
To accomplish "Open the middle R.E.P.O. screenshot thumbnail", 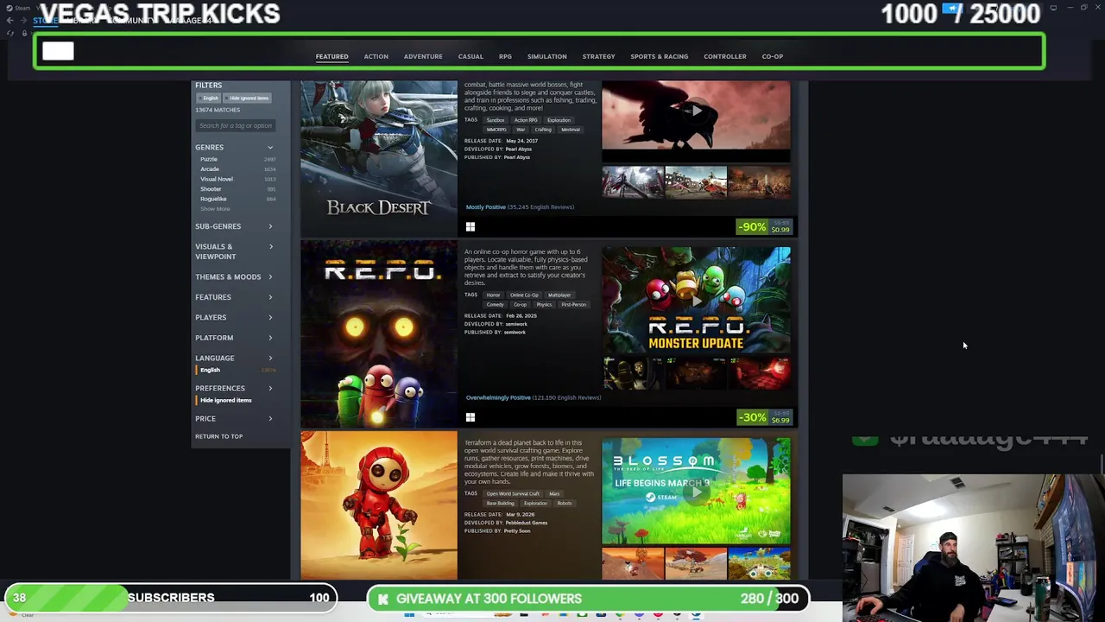I will pyautogui.click(x=696, y=373).
